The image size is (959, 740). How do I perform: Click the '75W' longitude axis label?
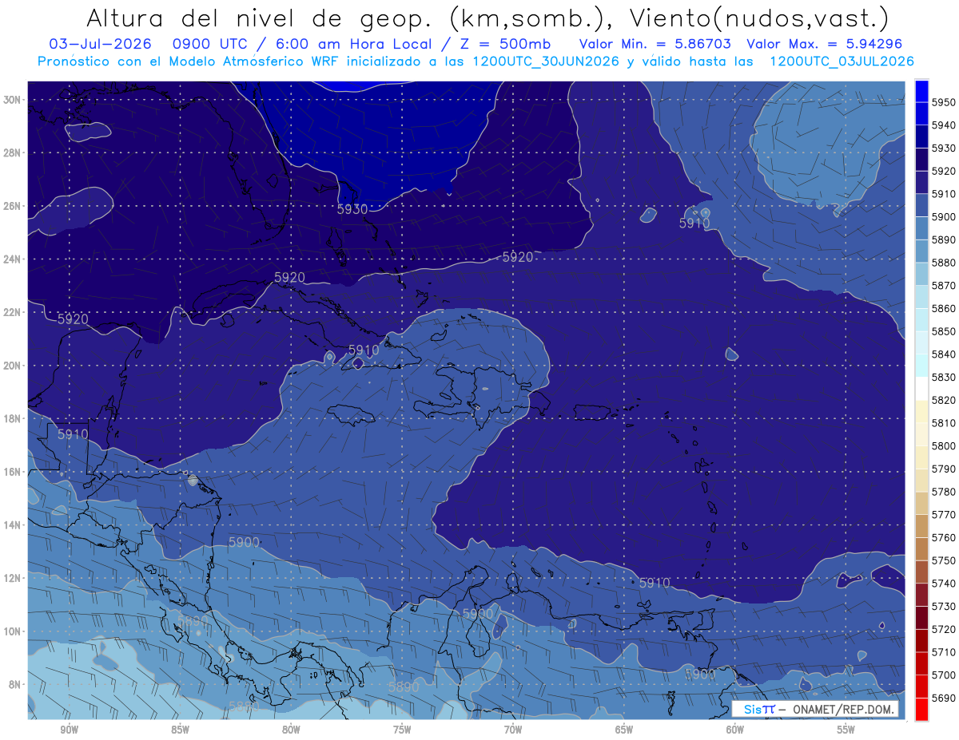point(402,730)
